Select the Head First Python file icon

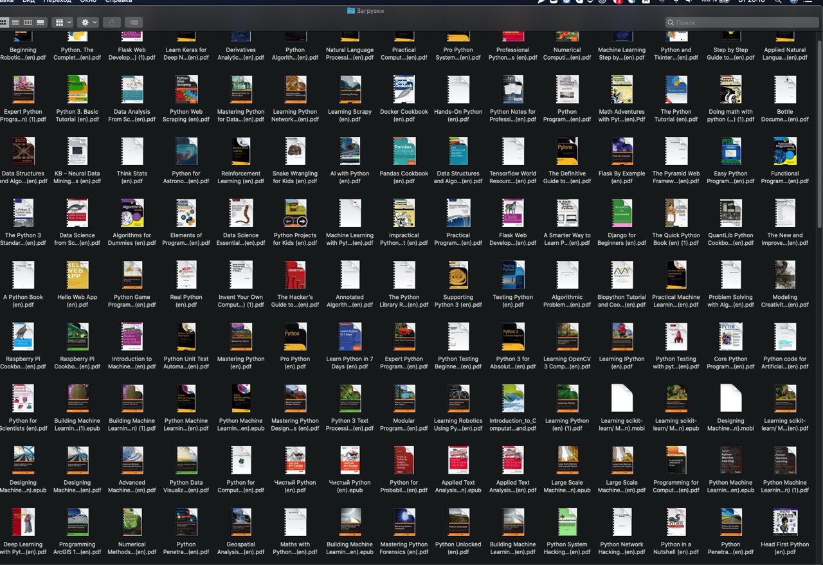785,522
